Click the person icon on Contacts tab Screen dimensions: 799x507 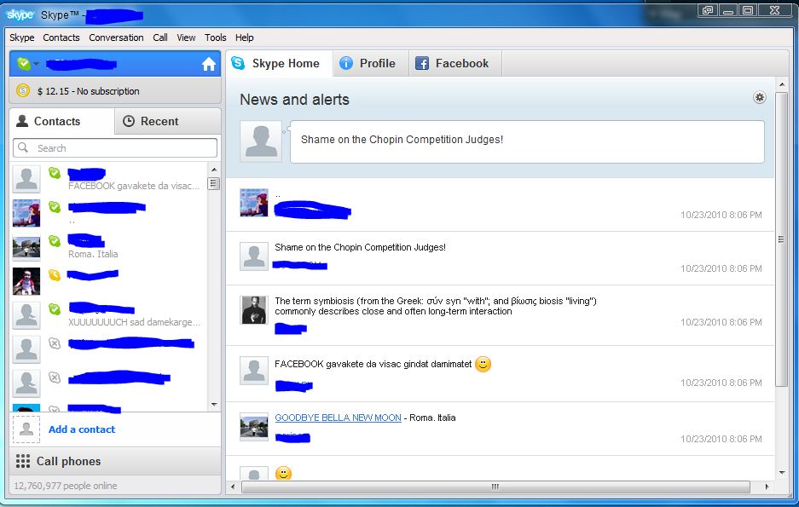click(22, 121)
